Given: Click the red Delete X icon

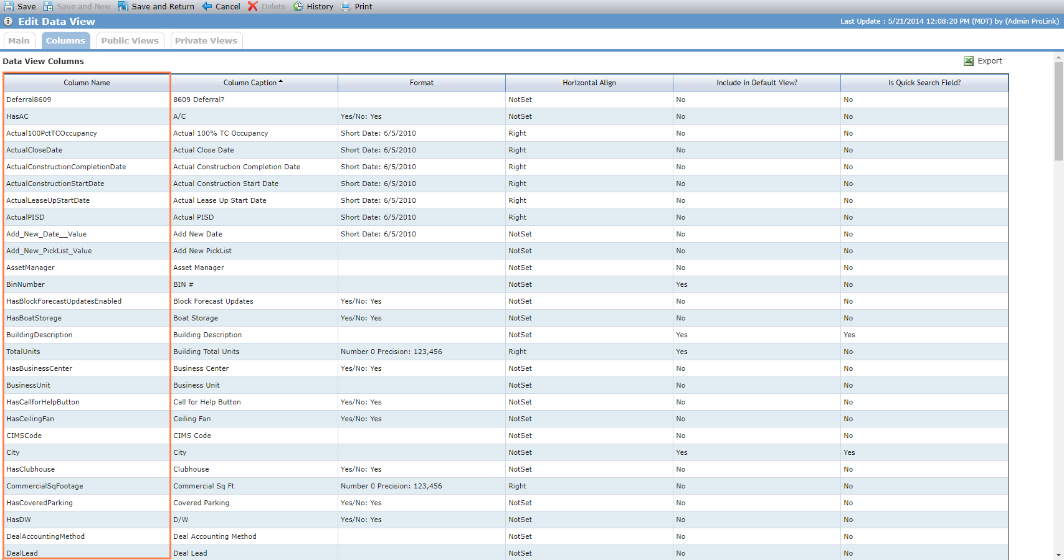Looking at the screenshot, I should tap(252, 6).
